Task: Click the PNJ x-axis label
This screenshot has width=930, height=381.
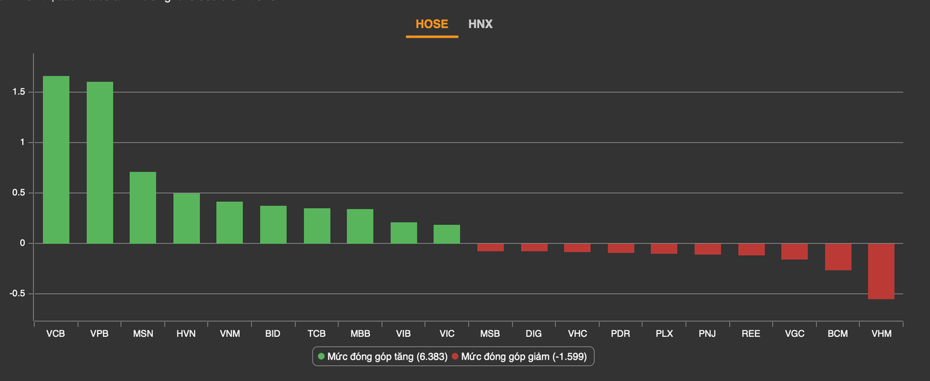Action: tap(708, 333)
